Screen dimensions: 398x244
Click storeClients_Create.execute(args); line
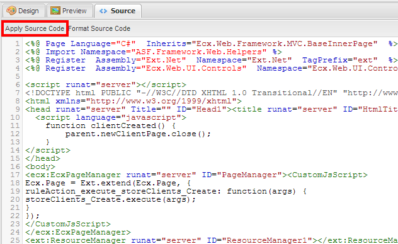coord(111,199)
